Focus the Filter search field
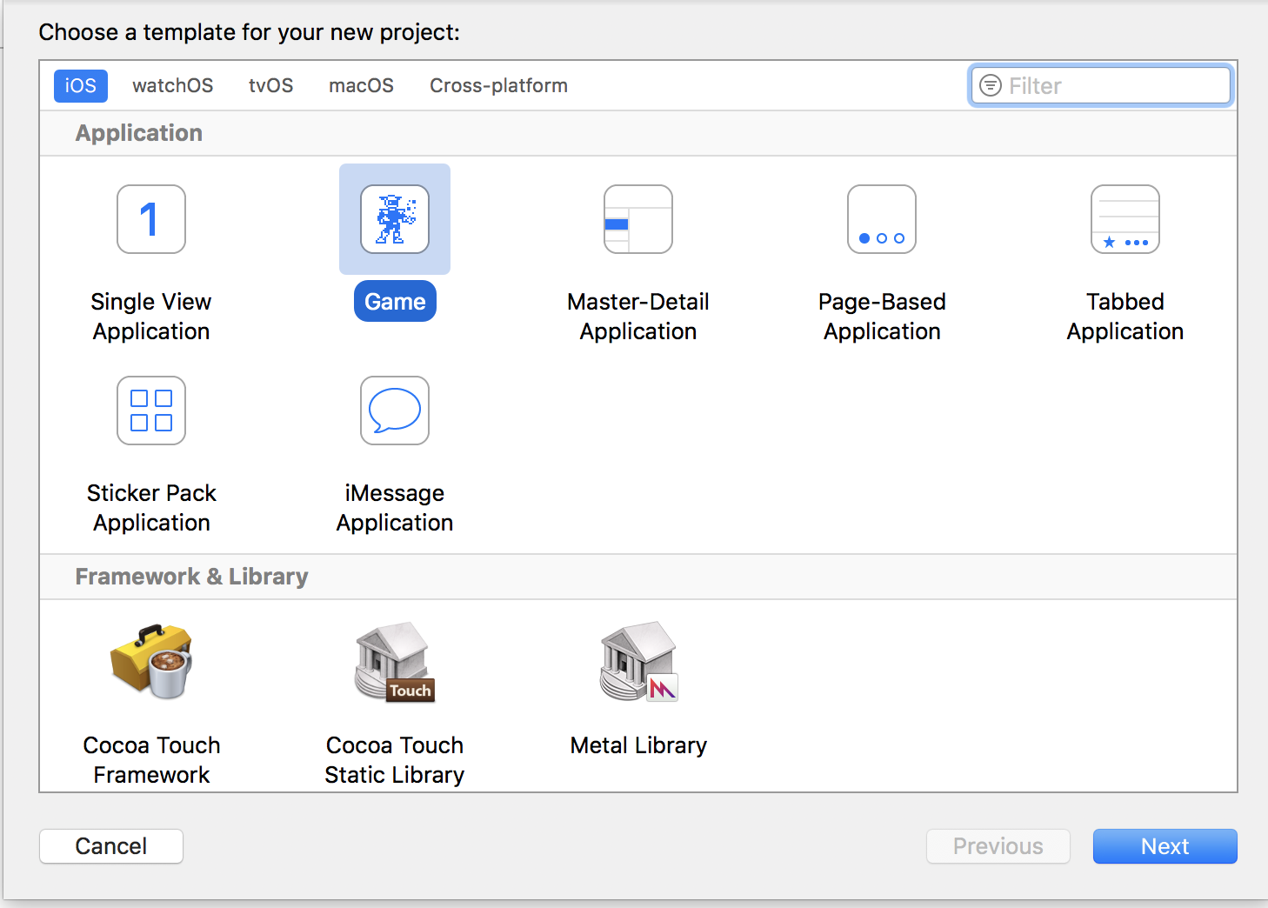The image size is (1268, 908). click(1115, 86)
